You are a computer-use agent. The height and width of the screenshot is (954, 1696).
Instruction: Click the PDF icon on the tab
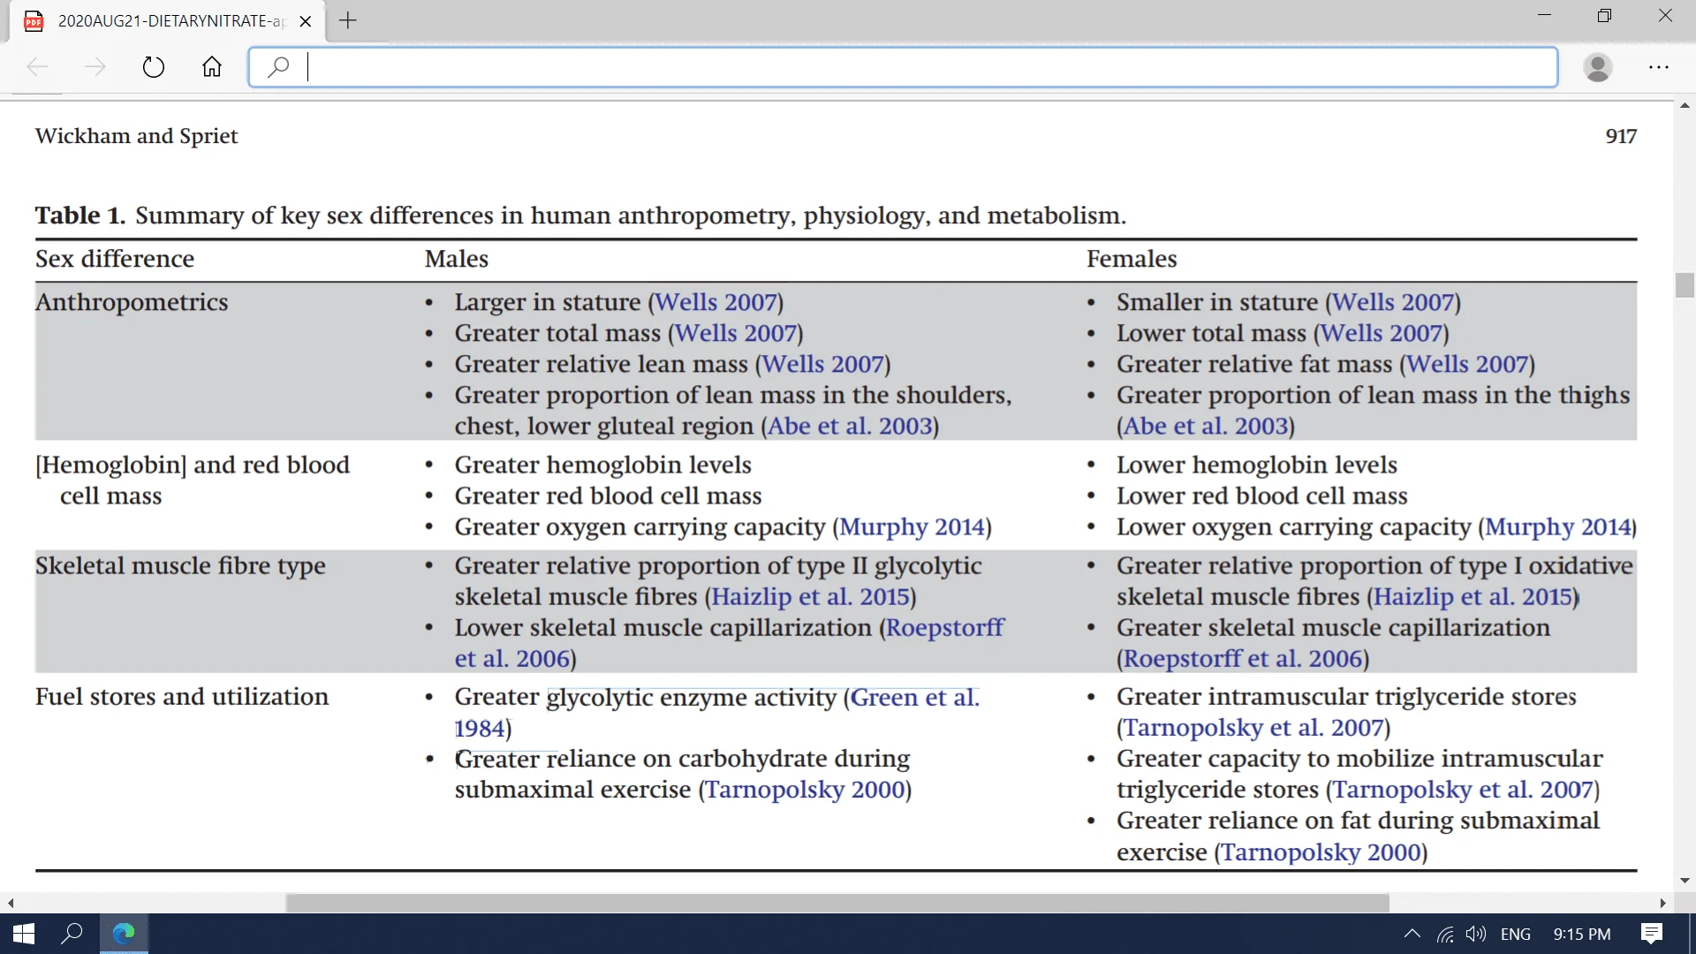tap(34, 21)
